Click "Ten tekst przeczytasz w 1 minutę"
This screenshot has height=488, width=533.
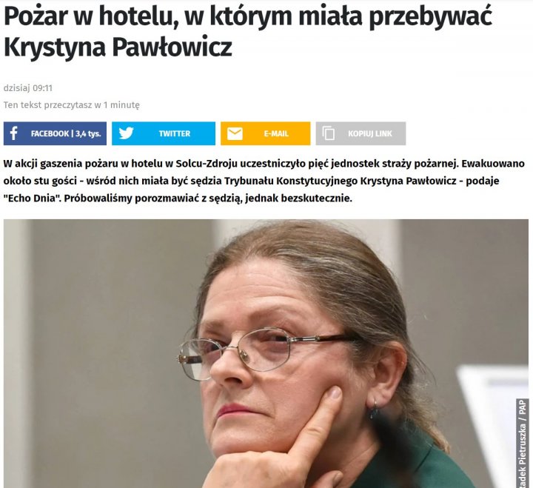(71, 105)
